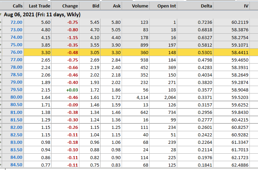Select the 4,114 volume cell
Viewport: 258px width, 170px height.
point(142,98)
